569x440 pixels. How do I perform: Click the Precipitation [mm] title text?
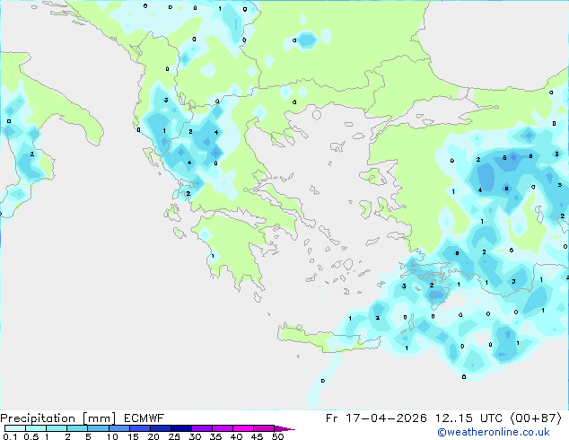coord(57,418)
